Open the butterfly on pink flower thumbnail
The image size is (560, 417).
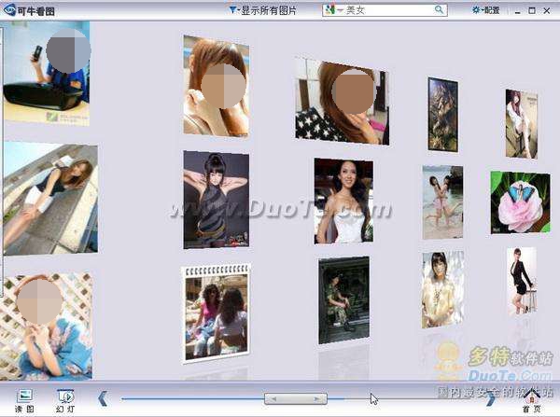click(520, 202)
